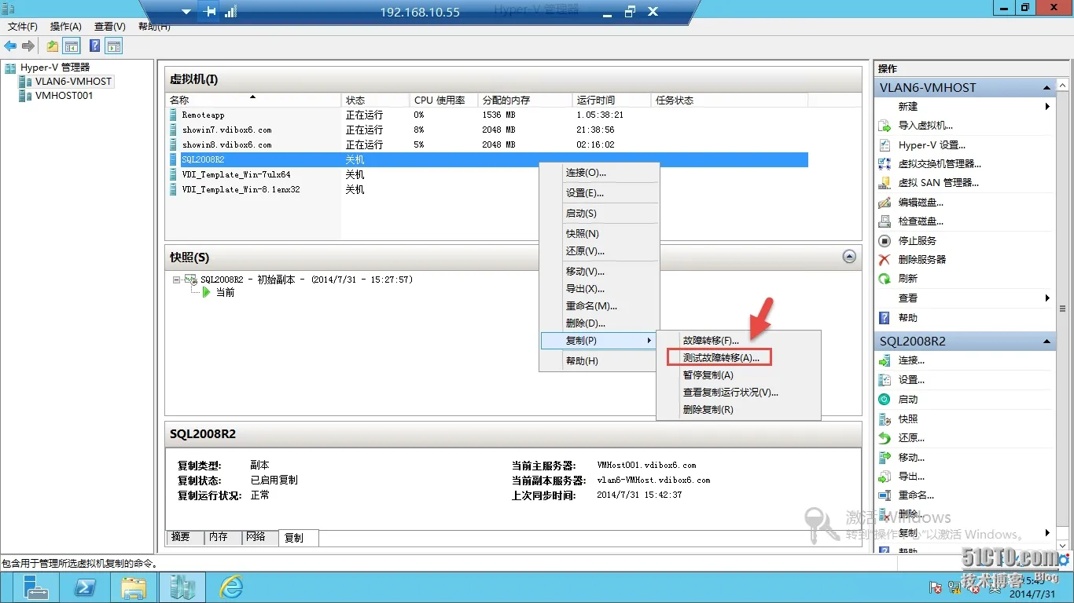Viewport: 1074px width, 603px height.
Task: Sort by the CPU 使用率 column header
Action: pyautogui.click(x=443, y=100)
